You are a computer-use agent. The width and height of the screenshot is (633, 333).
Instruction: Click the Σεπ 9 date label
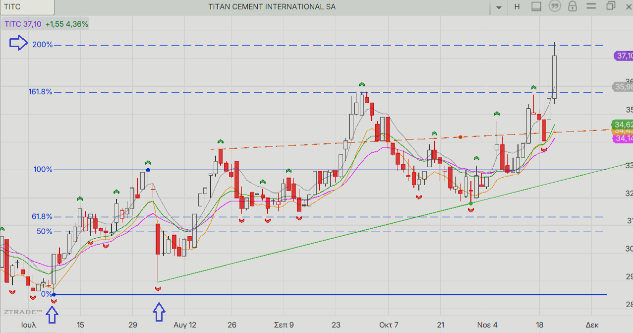pyautogui.click(x=284, y=325)
